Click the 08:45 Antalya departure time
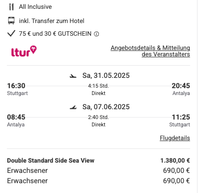 [16, 117]
